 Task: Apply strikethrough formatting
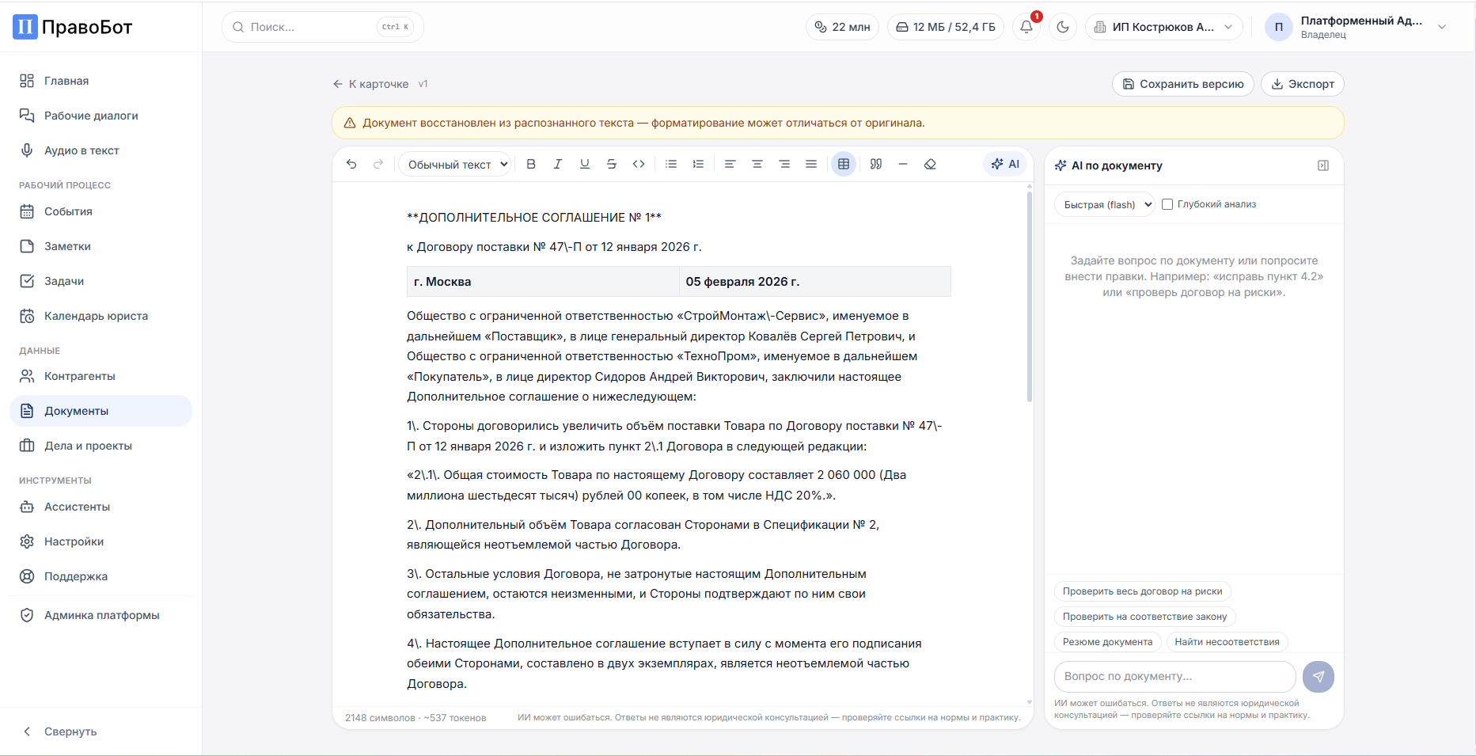point(612,164)
